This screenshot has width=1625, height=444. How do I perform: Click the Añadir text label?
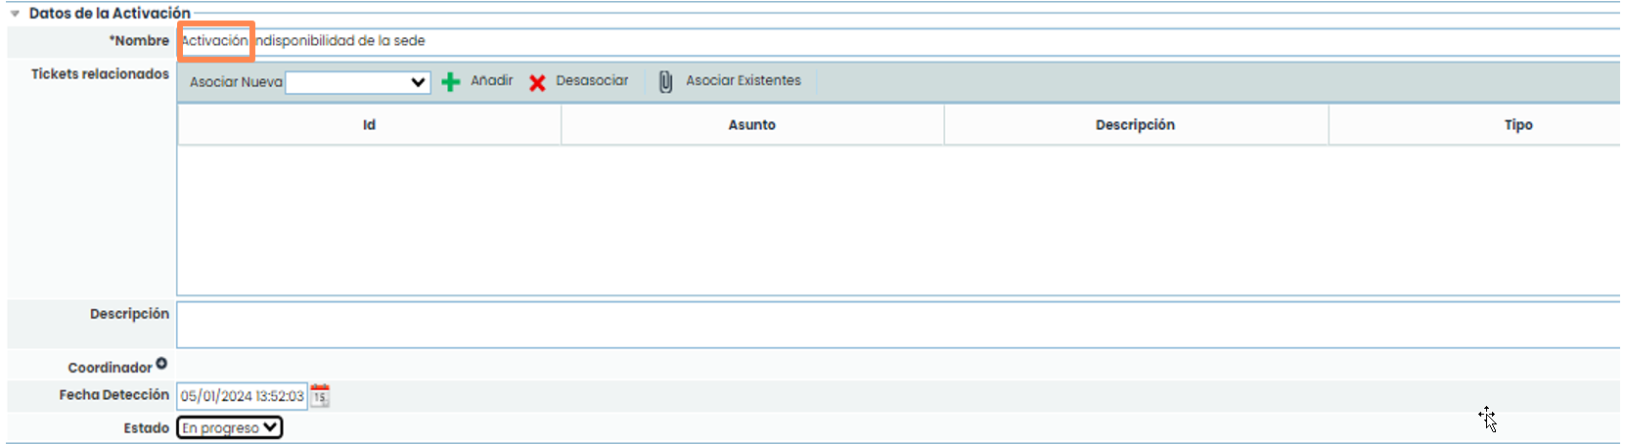(491, 81)
